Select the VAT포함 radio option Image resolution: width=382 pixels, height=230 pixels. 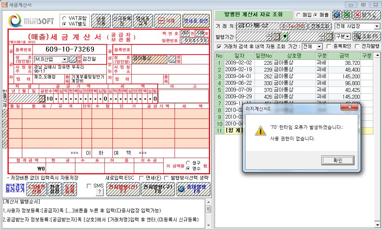point(64,18)
